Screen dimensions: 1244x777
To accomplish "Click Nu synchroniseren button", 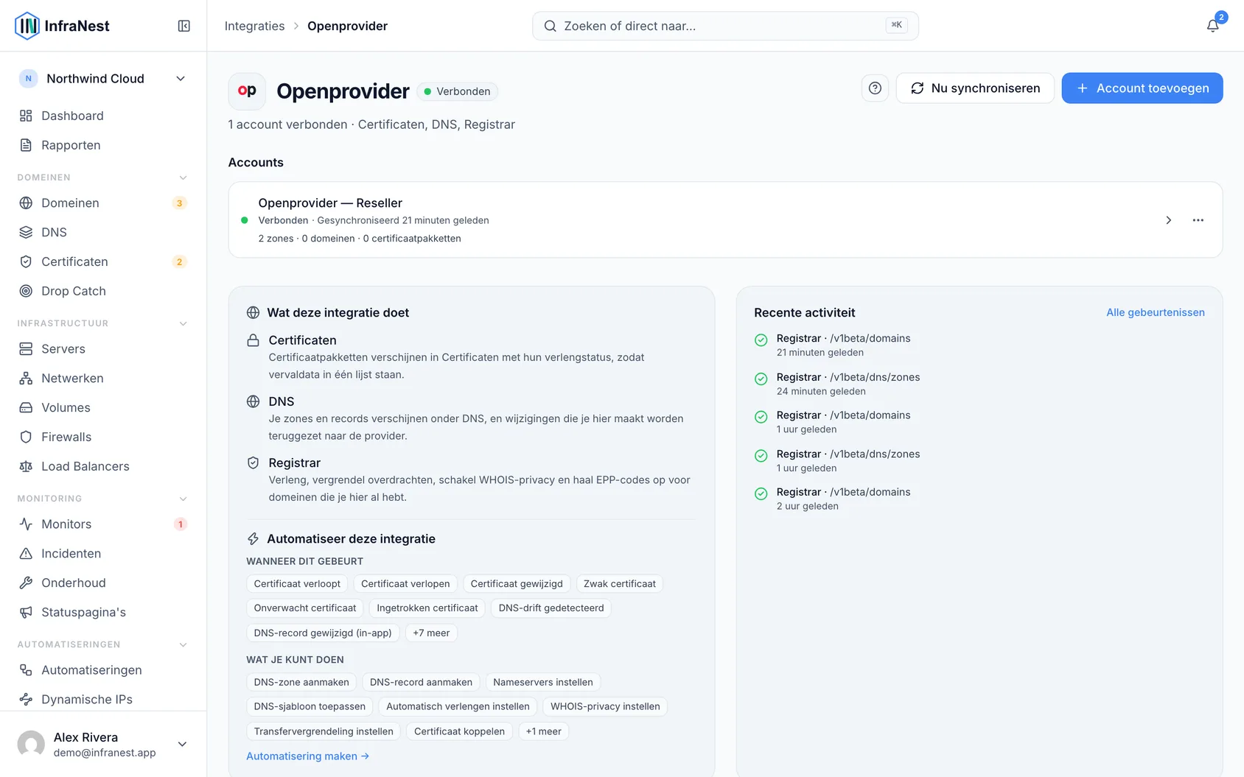I will [x=975, y=88].
